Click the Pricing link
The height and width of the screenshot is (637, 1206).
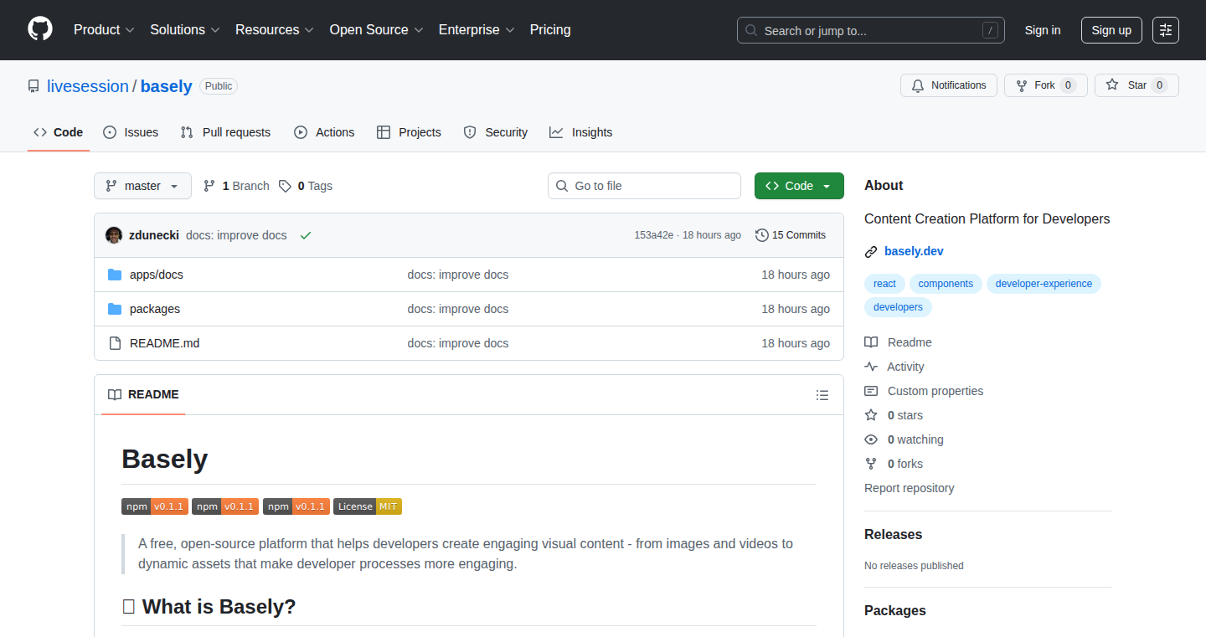click(550, 29)
